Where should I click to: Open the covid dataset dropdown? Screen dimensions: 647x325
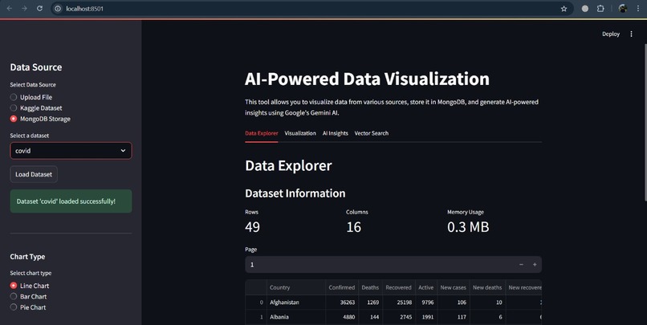(x=71, y=151)
